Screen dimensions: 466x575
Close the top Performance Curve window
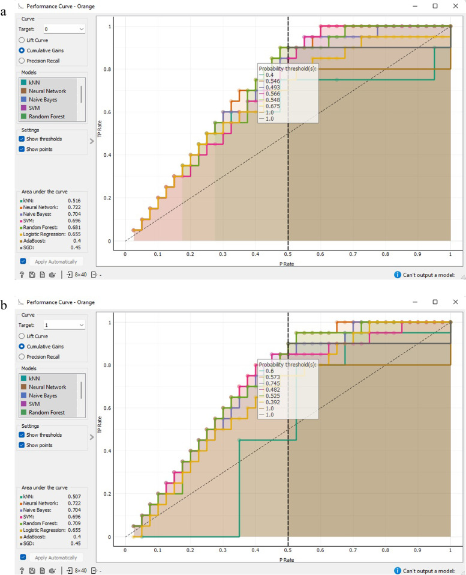455,6
